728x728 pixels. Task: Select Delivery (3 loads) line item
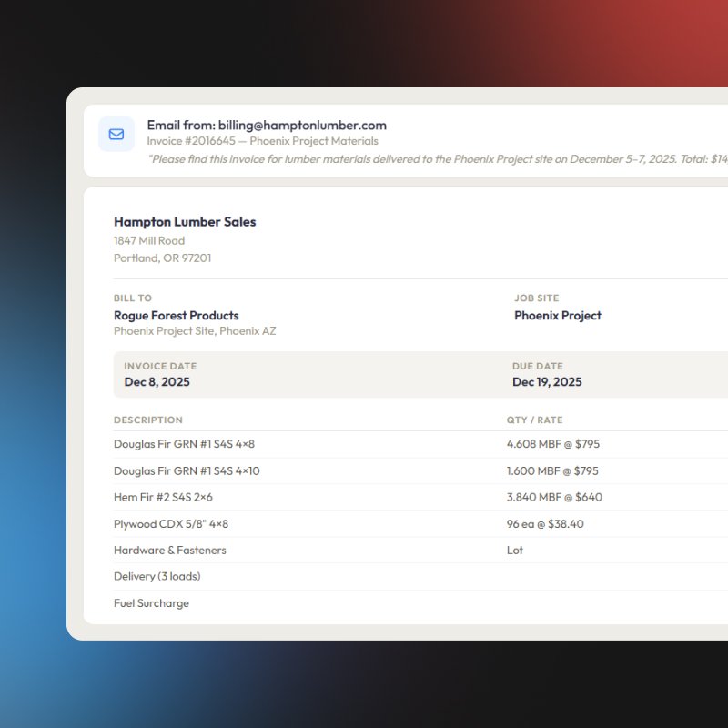157,577
